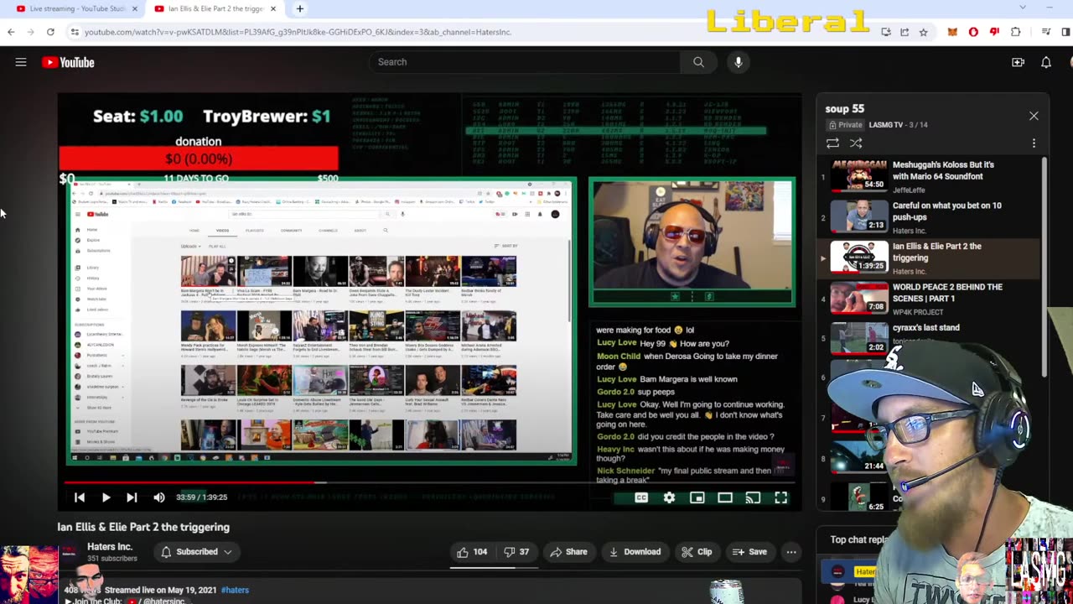Bookmark this page with the star icon
The height and width of the screenshot is (604, 1073).
923,32
